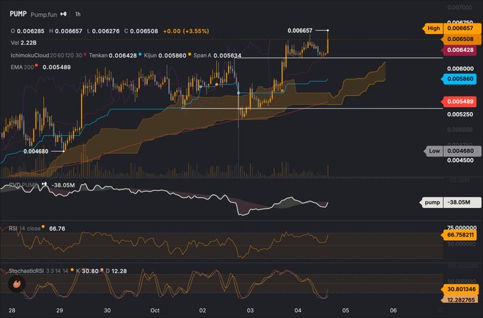Click the Kijun price tag 0.005860

click(461, 79)
